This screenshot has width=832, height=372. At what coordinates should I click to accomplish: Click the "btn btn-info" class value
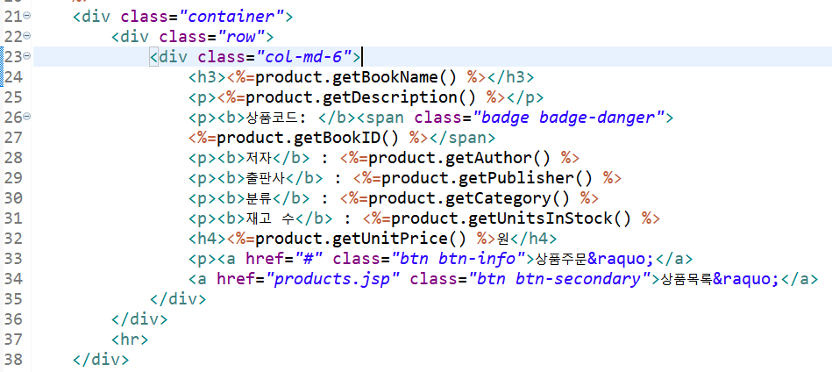pyautogui.click(x=459, y=259)
